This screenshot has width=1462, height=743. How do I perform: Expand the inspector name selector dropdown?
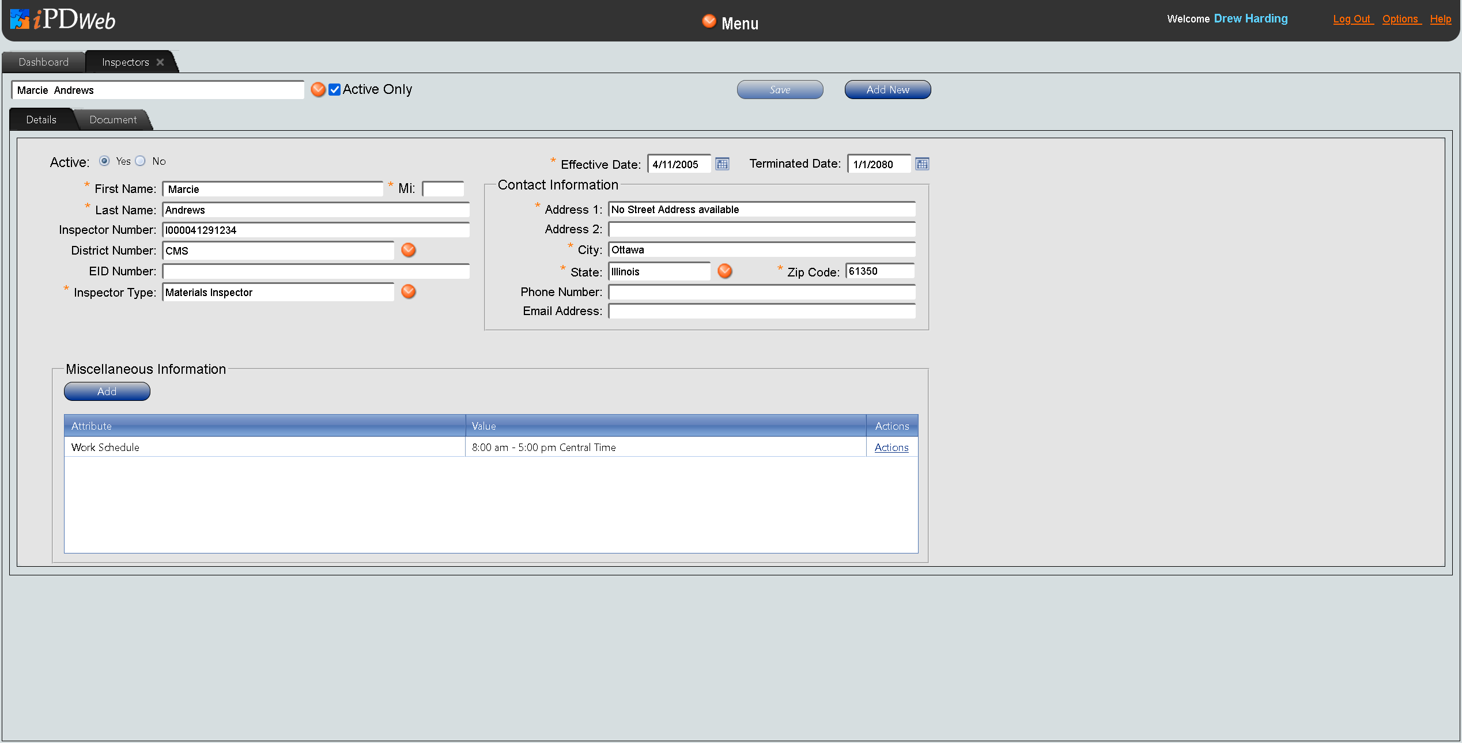pos(318,90)
